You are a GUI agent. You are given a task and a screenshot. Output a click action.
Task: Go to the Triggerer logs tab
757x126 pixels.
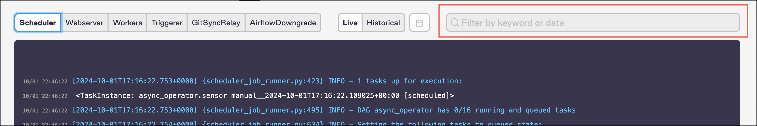coord(167,23)
